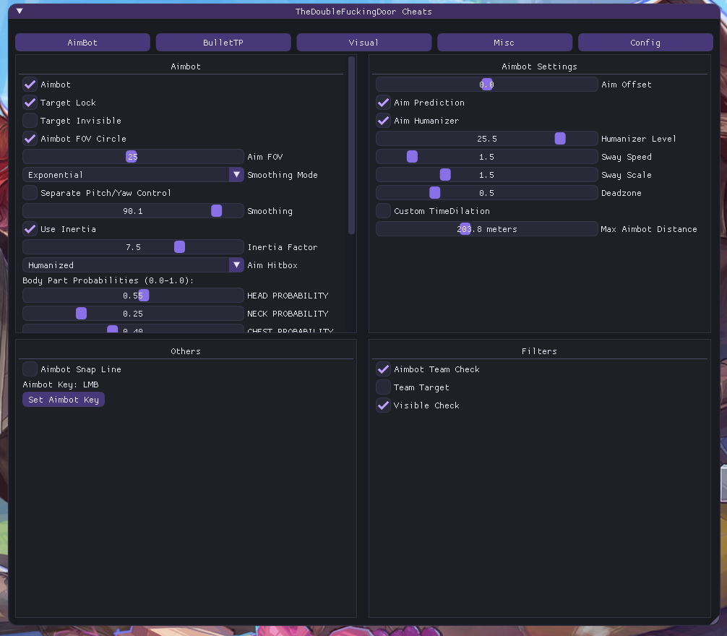Tick Separate Pitch/Yaw Control
Viewport: 727px width, 636px height.
(x=30, y=193)
